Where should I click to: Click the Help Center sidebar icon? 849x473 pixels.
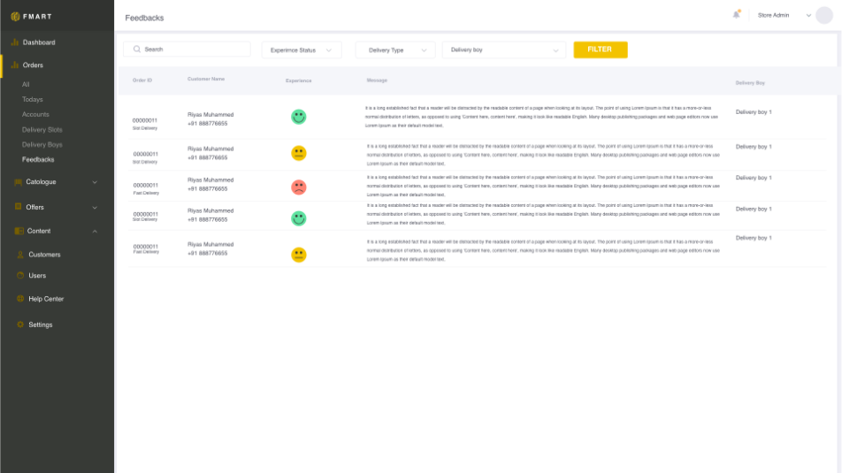tap(20, 299)
